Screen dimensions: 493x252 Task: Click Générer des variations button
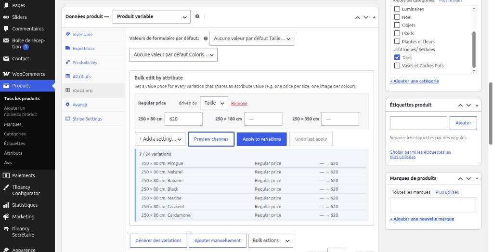pyautogui.click(x=158, y=240)
